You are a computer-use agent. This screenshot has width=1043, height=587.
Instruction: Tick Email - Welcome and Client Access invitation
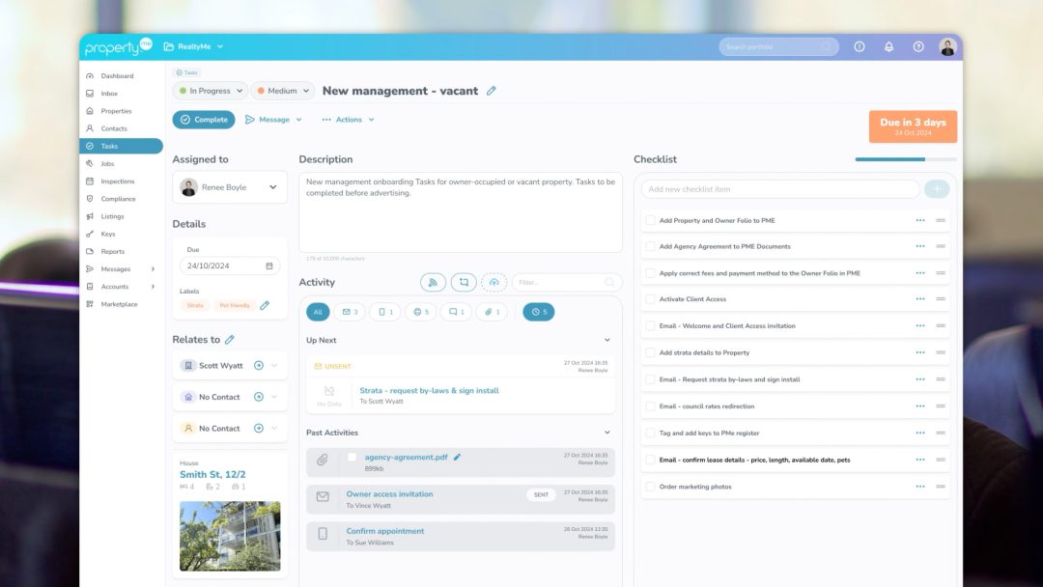(x=650, y=325)
